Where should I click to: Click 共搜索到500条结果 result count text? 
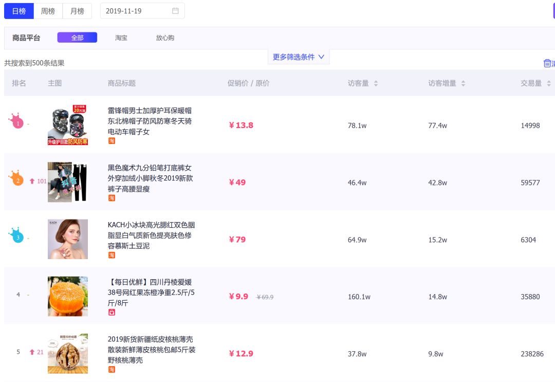[x=34, y=63]
